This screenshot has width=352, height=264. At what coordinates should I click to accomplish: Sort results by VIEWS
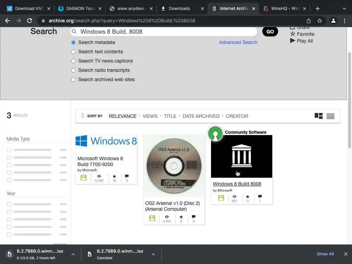150,116
